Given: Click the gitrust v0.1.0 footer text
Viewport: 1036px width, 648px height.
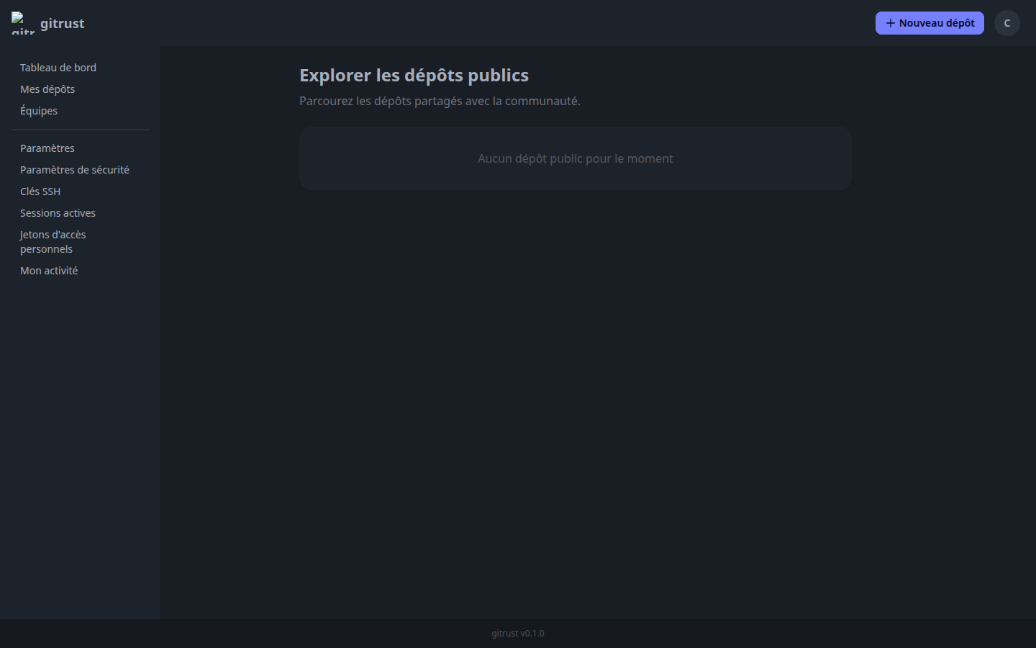Looking at the screenshot, I should (517, 634).
